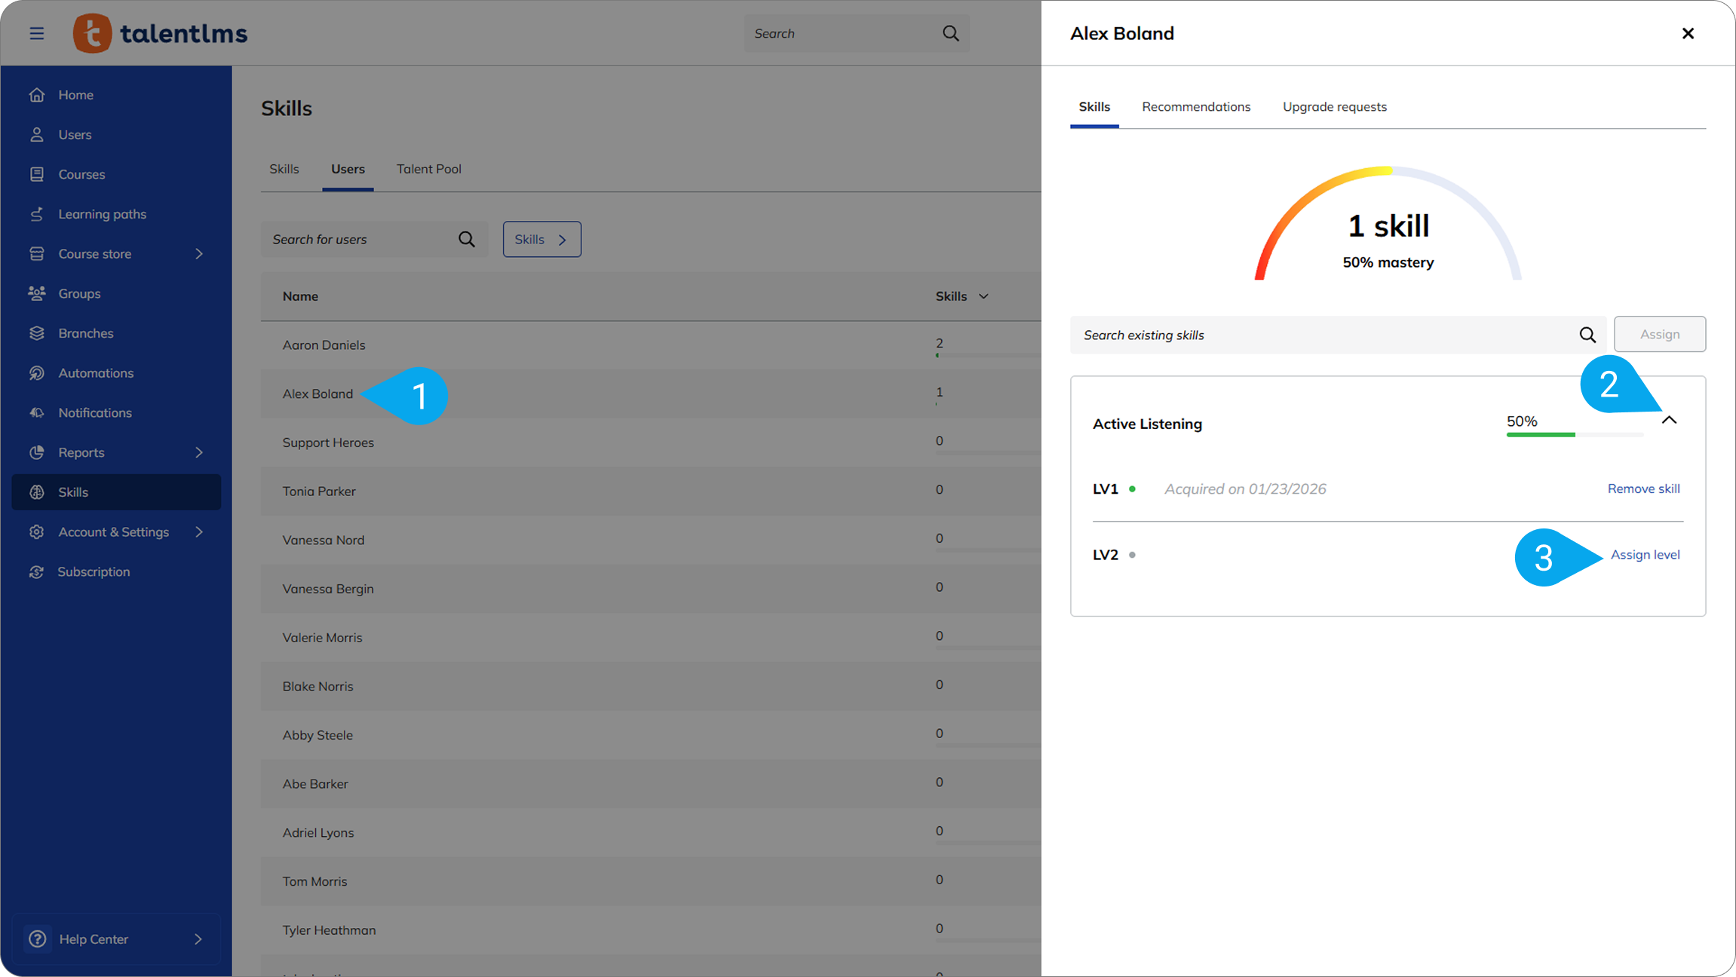Screen dimensions: 1736x977
Task: Collapse the Active Listening skill card
Action: [x=1669, y=421]
